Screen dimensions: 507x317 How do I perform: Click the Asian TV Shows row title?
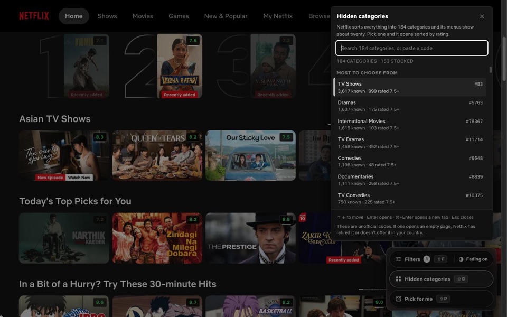(54, 119)
